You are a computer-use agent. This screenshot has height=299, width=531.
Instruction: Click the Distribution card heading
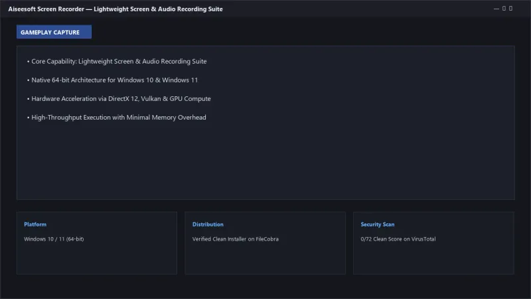pos(208,225)
